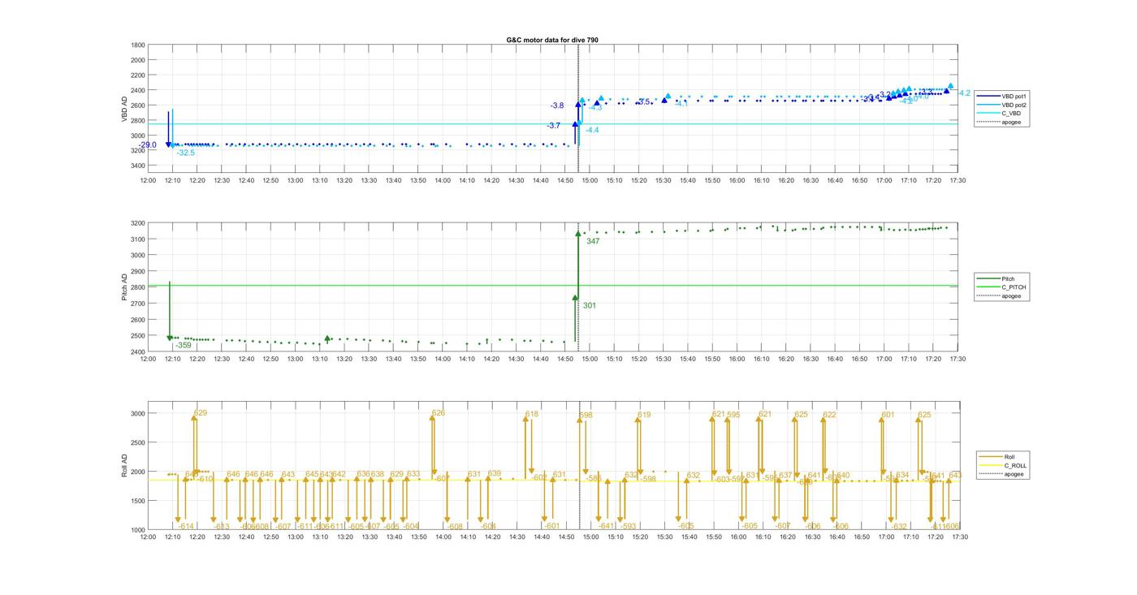Click the "-29.0" VBD data label
The image size is (1137, 595).
pyautogui.click(x=147, y=144)
